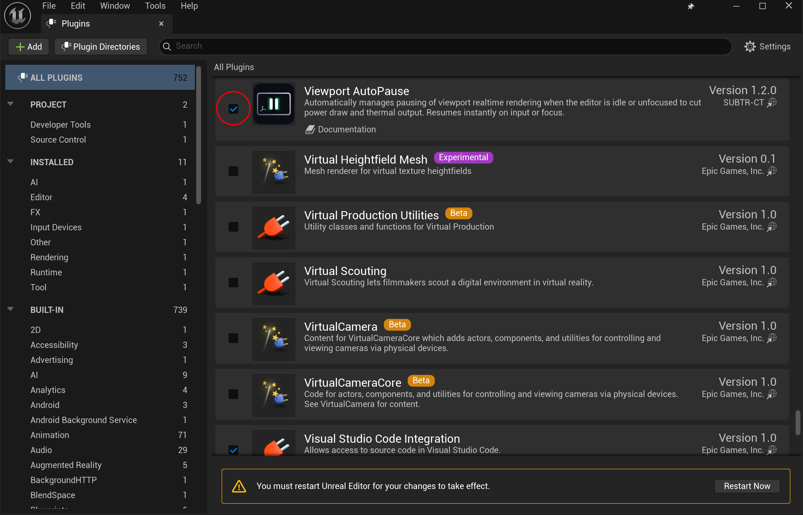Open the Tools menu
This screenshot has width=803, height=515.
[155, 6]
